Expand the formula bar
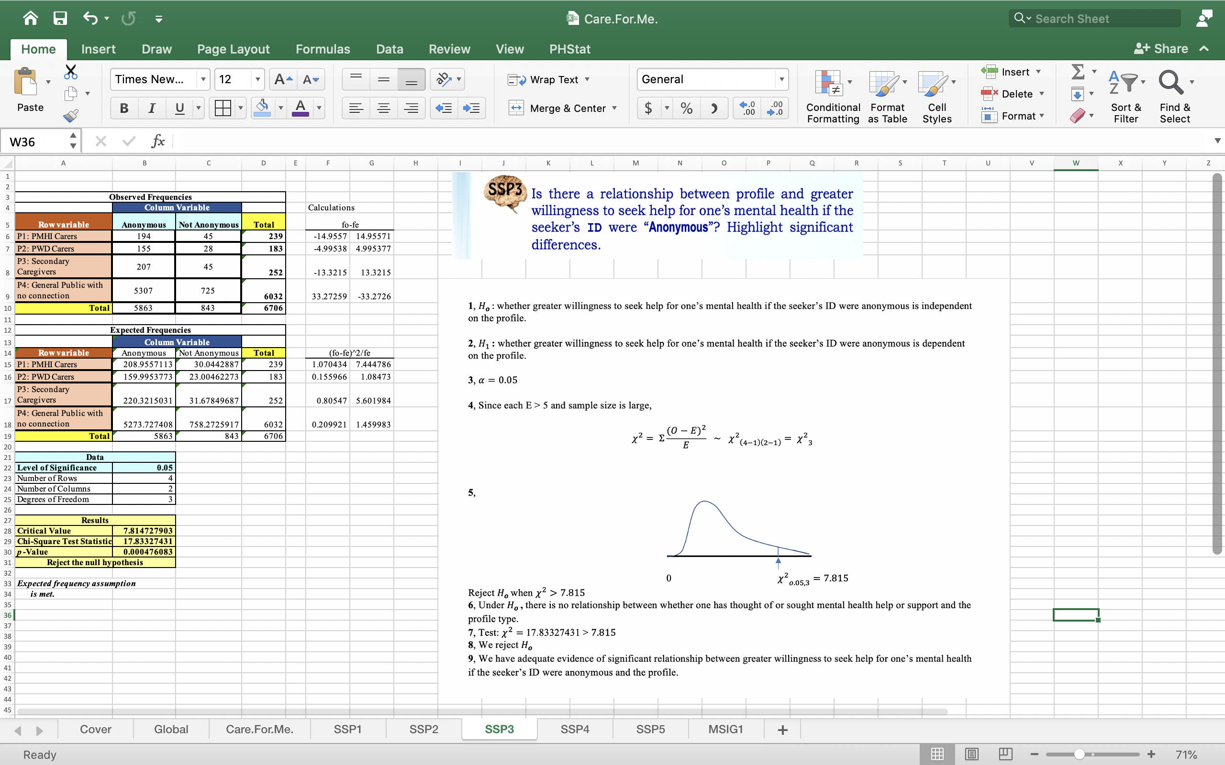This screenshot has width=1225, height=765. tap(1217, 141)
